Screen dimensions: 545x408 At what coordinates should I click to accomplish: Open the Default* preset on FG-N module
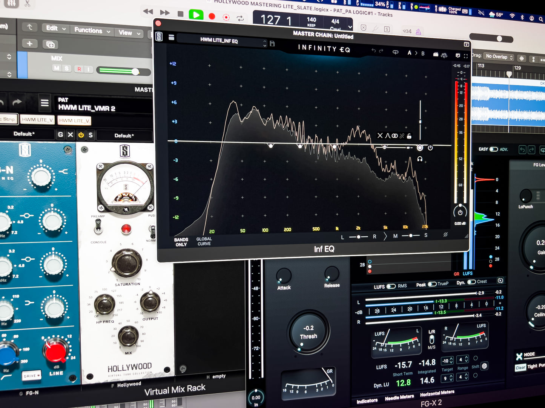coord(24,134)
